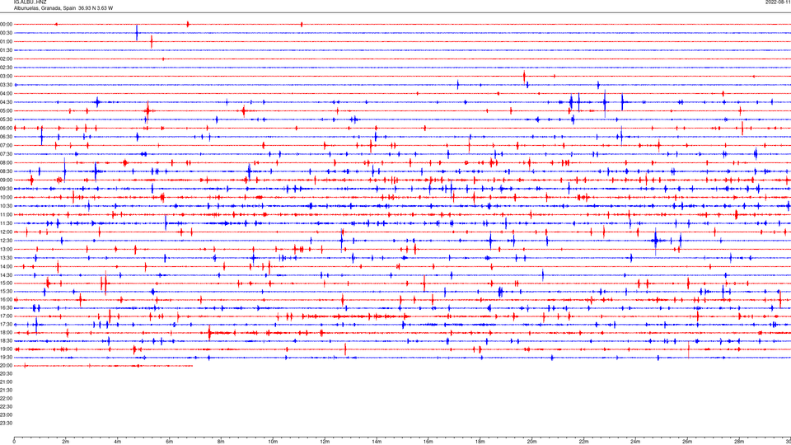Click the '23:30' time label
791x445 pixels.
click(7, 424)
